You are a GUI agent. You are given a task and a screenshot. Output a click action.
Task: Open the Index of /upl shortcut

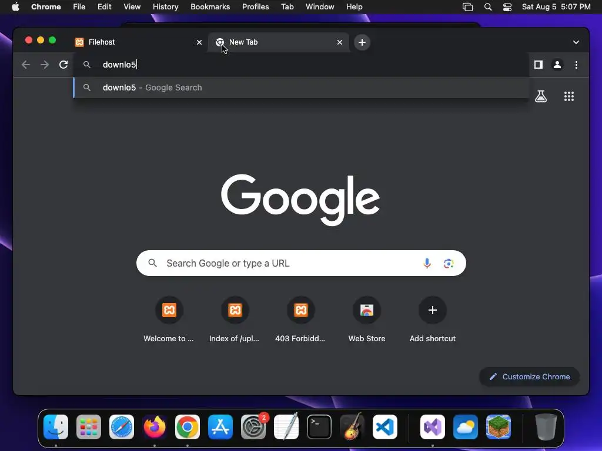tap(235, 319)
